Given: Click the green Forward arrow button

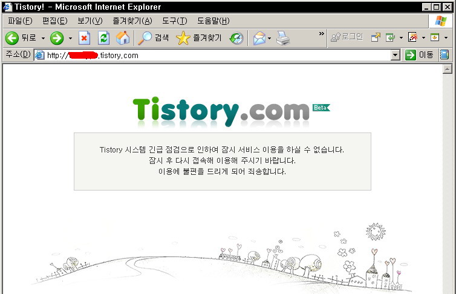Looking at the screenshot, I should (x=57, y=38).
